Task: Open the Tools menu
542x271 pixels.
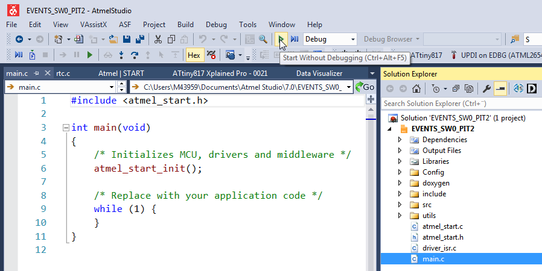Action: click(247, 25)
